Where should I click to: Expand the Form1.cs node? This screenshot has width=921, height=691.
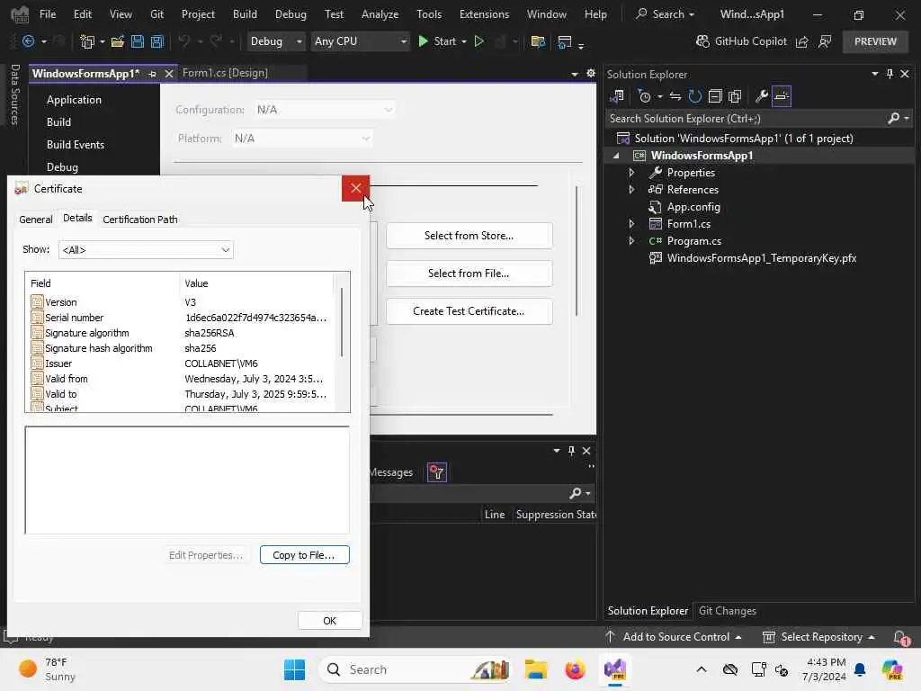click(631, 224)
